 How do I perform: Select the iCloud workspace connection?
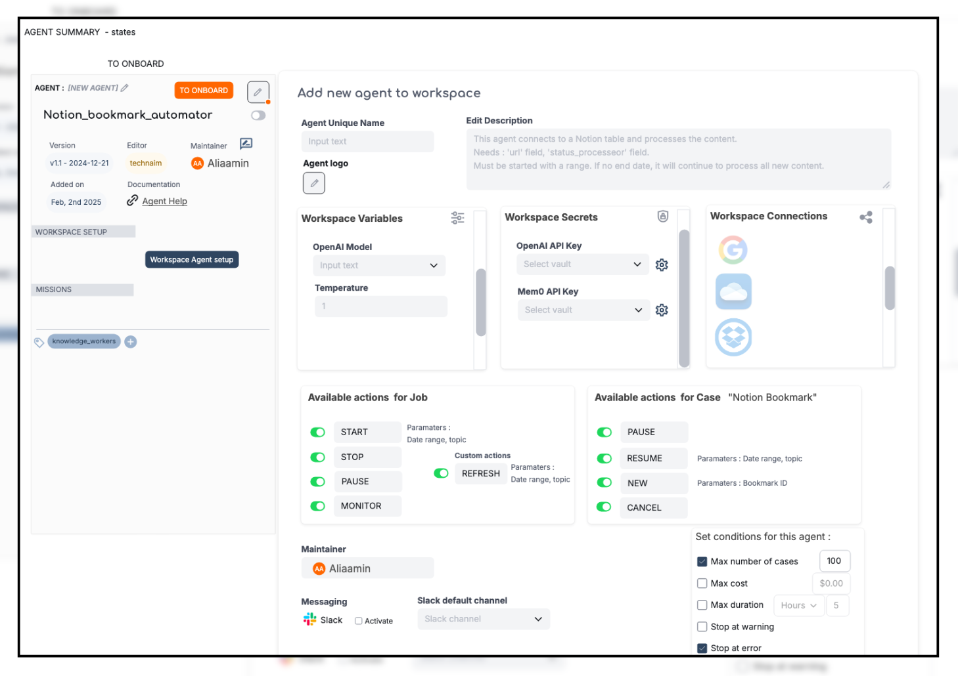[x=733, y=291]
